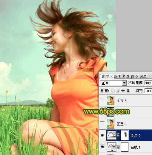
Task: Show the hidden 图层 5 layer
Action: (x=102, y=100)
